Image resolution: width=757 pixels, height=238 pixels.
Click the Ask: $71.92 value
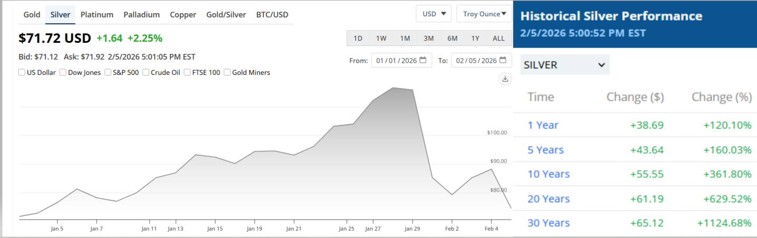83,57
